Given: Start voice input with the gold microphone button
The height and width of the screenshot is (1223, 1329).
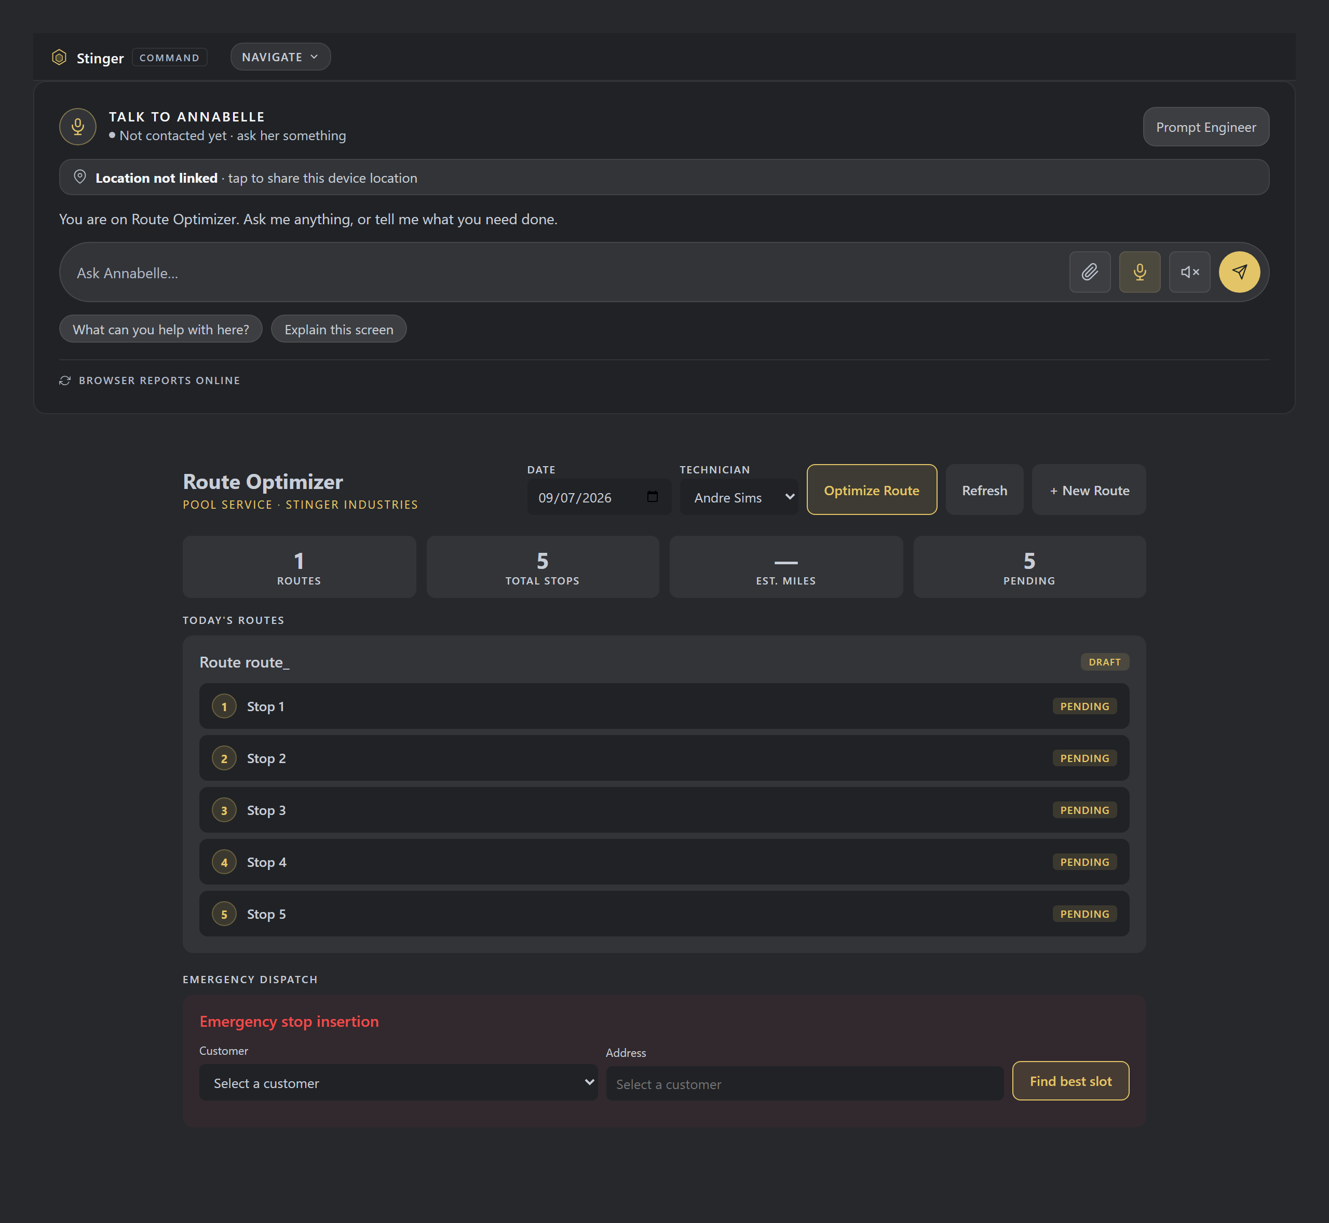Looking at the screenshot, I should point(1139,272).
